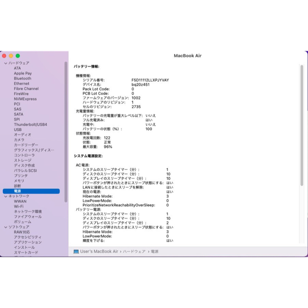Select WWAN under ネットワーク
308x308 pixels.
(x=20, y=201)
